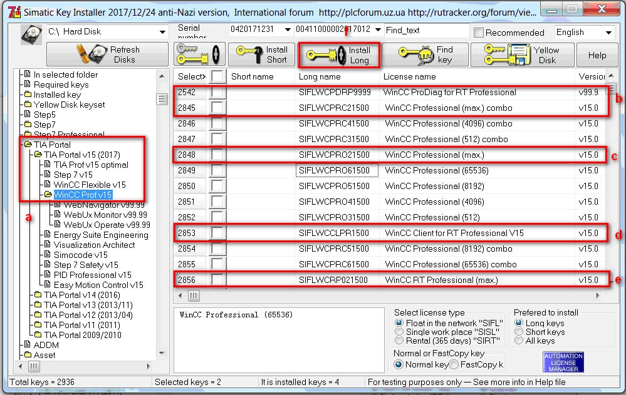Select All keys install preference
The height and width of the screenshot is (395, 626).
click(518, 341)
